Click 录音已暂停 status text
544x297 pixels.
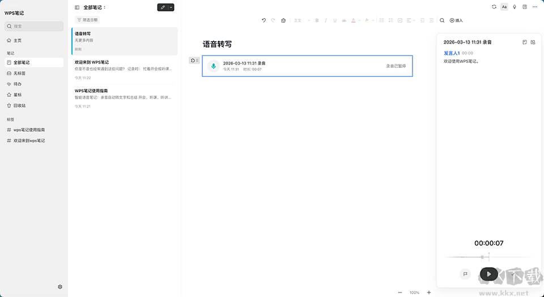396,66
